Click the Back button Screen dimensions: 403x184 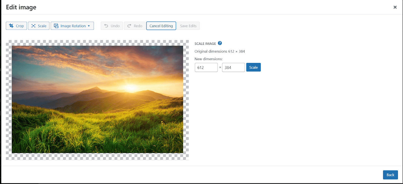click(x=390, y=175)
